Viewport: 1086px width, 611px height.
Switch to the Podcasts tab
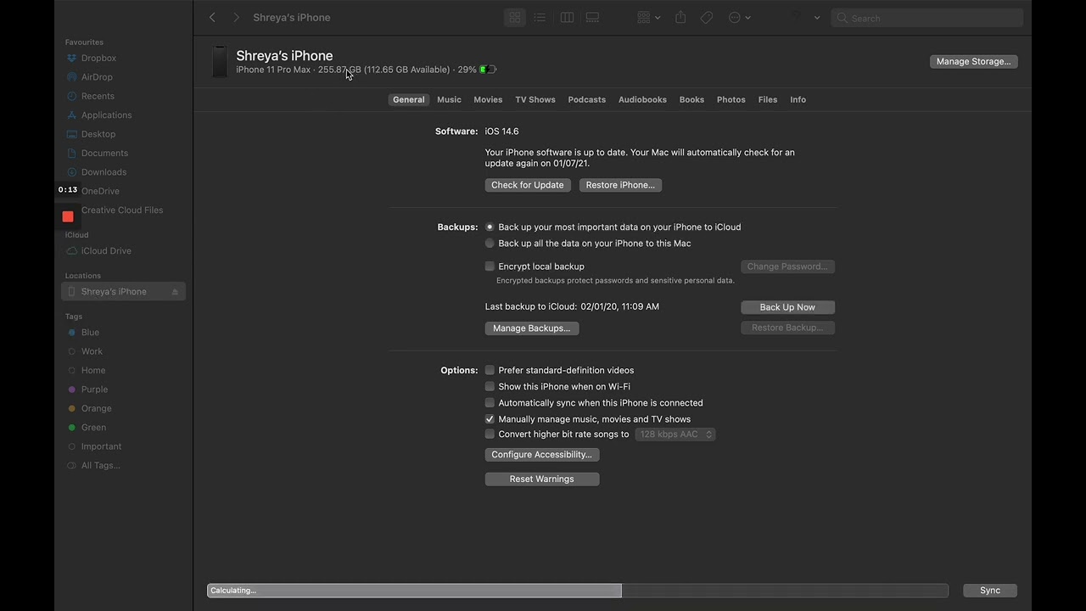click(587, 99)
